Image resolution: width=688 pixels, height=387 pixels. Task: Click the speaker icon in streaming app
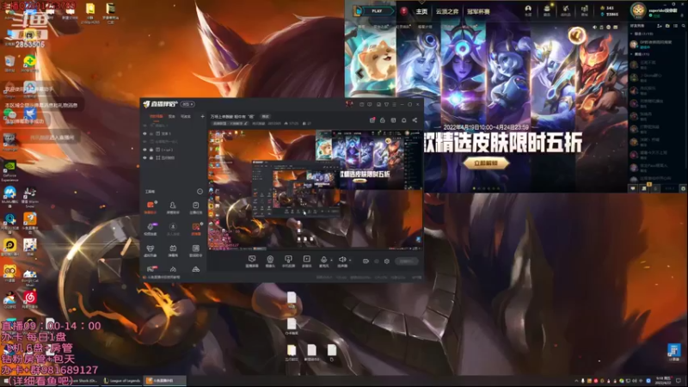[x=342, y=261]
